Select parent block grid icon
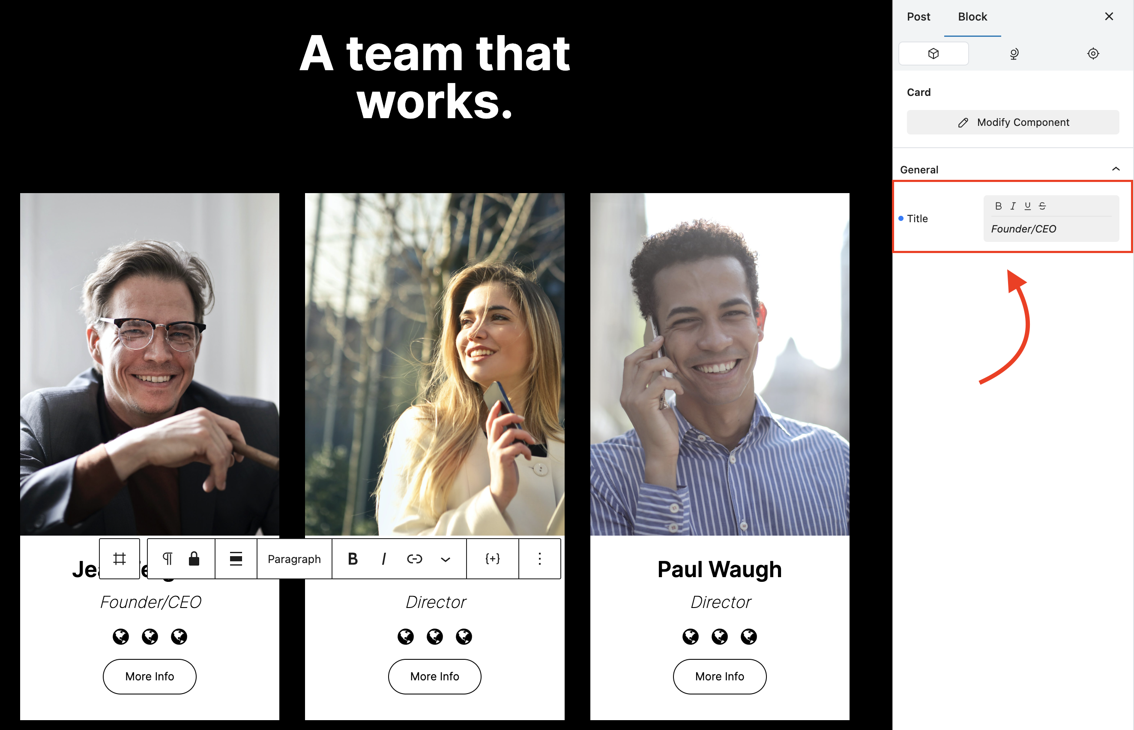1134x730 pixels. [x=120, y=558]
